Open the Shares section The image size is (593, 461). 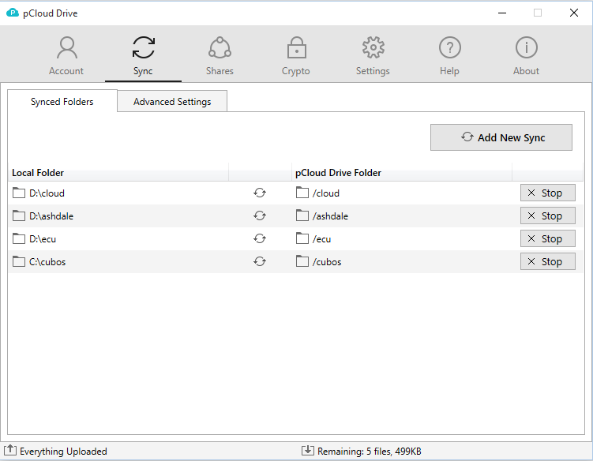click(x=220, y=54)
